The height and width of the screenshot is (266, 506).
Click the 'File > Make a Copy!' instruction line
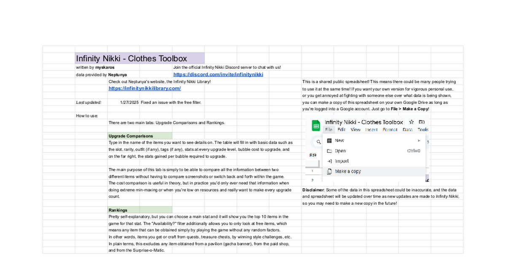click(x=366, y=109)
